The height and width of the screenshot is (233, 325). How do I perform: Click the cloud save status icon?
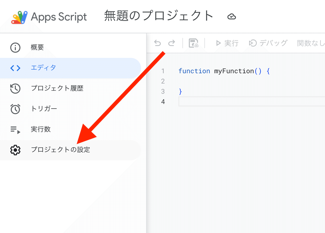231,17
